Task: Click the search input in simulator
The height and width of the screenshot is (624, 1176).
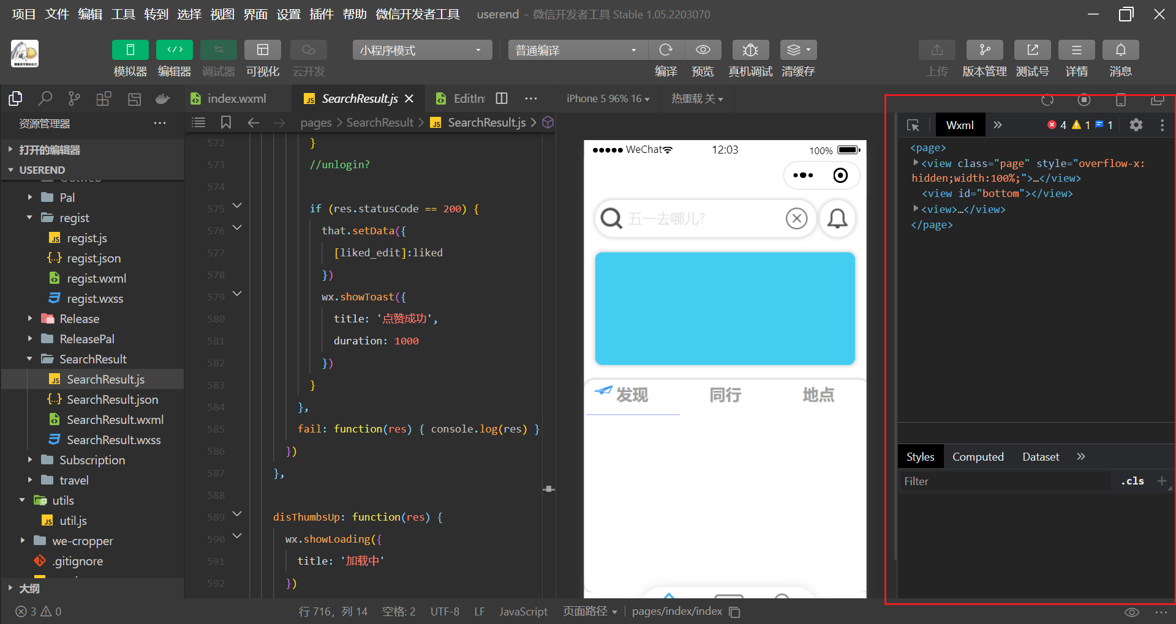Action: coord(705,218)
